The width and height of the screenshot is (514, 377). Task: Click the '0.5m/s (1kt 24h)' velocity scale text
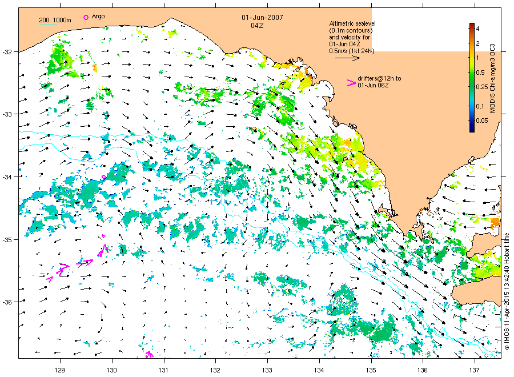352,51
